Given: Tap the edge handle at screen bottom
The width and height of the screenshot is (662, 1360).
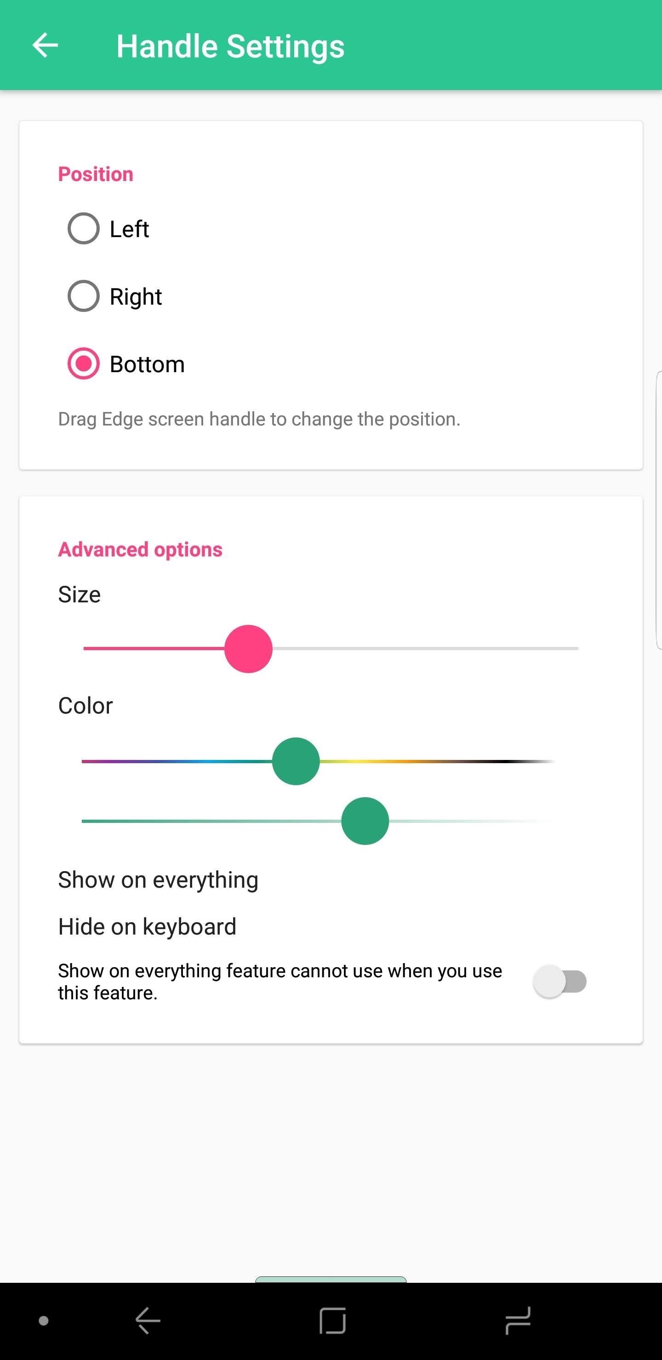Looking at the screenshot, I should click(x=331, y=1279).
